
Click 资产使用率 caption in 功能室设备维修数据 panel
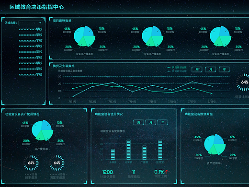pos(214,163)
